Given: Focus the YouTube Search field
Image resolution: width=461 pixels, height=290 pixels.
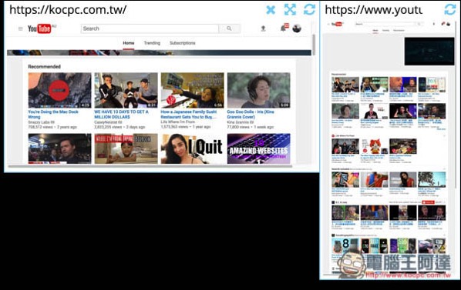Looking at the screenshot, I should [150, 28].
